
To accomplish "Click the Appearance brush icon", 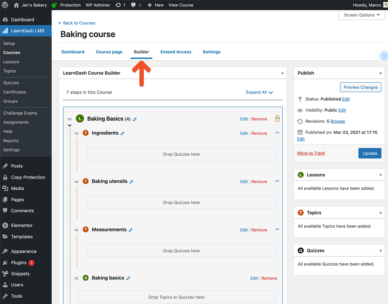I will [5, 251].
